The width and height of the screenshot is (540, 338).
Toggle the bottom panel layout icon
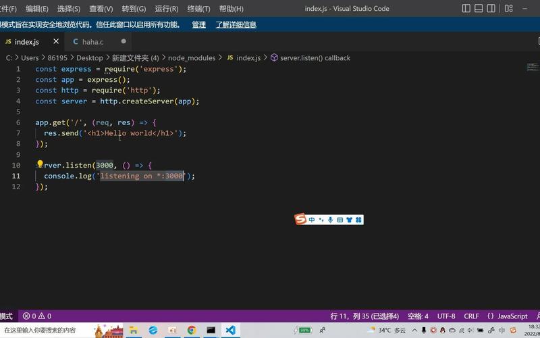click(479, 8)
